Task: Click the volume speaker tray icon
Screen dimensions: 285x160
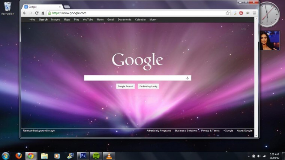Action: (259, 156)
